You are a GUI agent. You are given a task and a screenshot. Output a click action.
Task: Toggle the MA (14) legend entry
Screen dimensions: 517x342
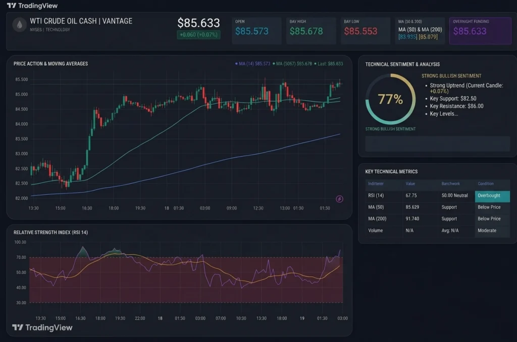tap(252, 64)
